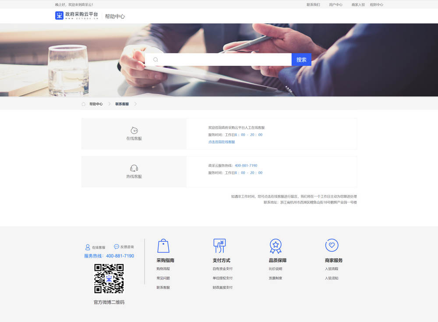Screen dimensions: 438x322
Task: Focus the search input field
Action: [223, 60]
